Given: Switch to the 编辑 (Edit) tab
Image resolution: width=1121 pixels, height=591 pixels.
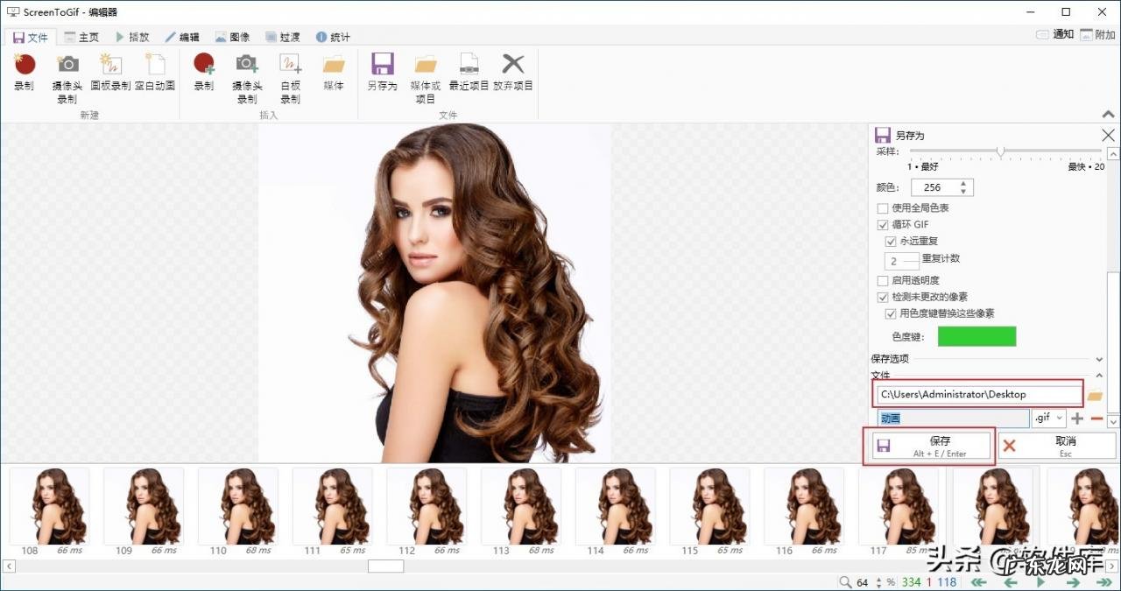Looking at the screenshot, I should coord(182,37).
